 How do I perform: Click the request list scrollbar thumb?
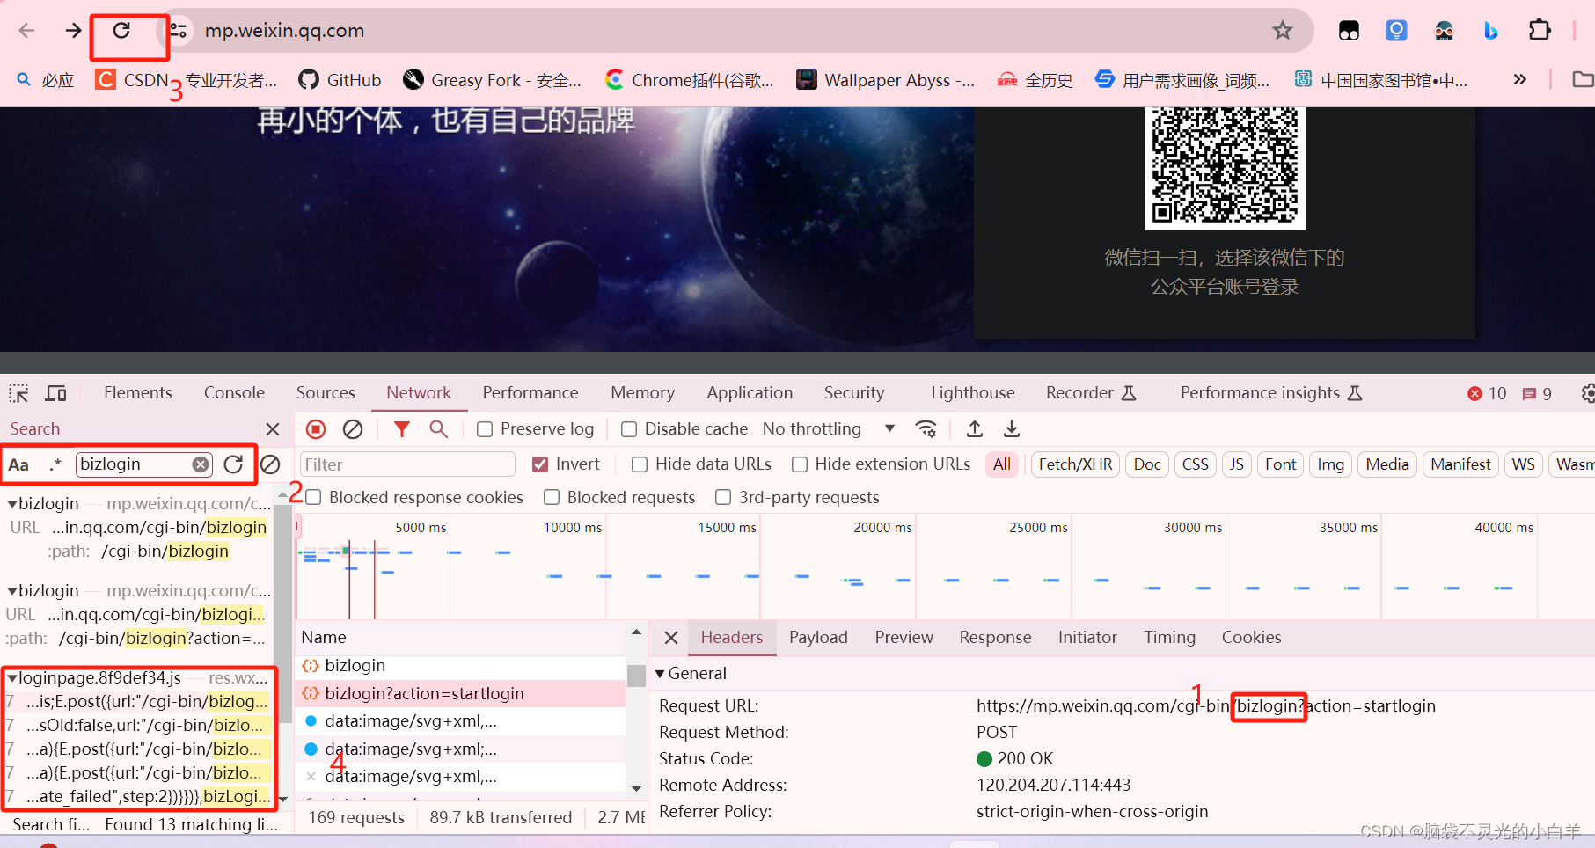point(636,675)
